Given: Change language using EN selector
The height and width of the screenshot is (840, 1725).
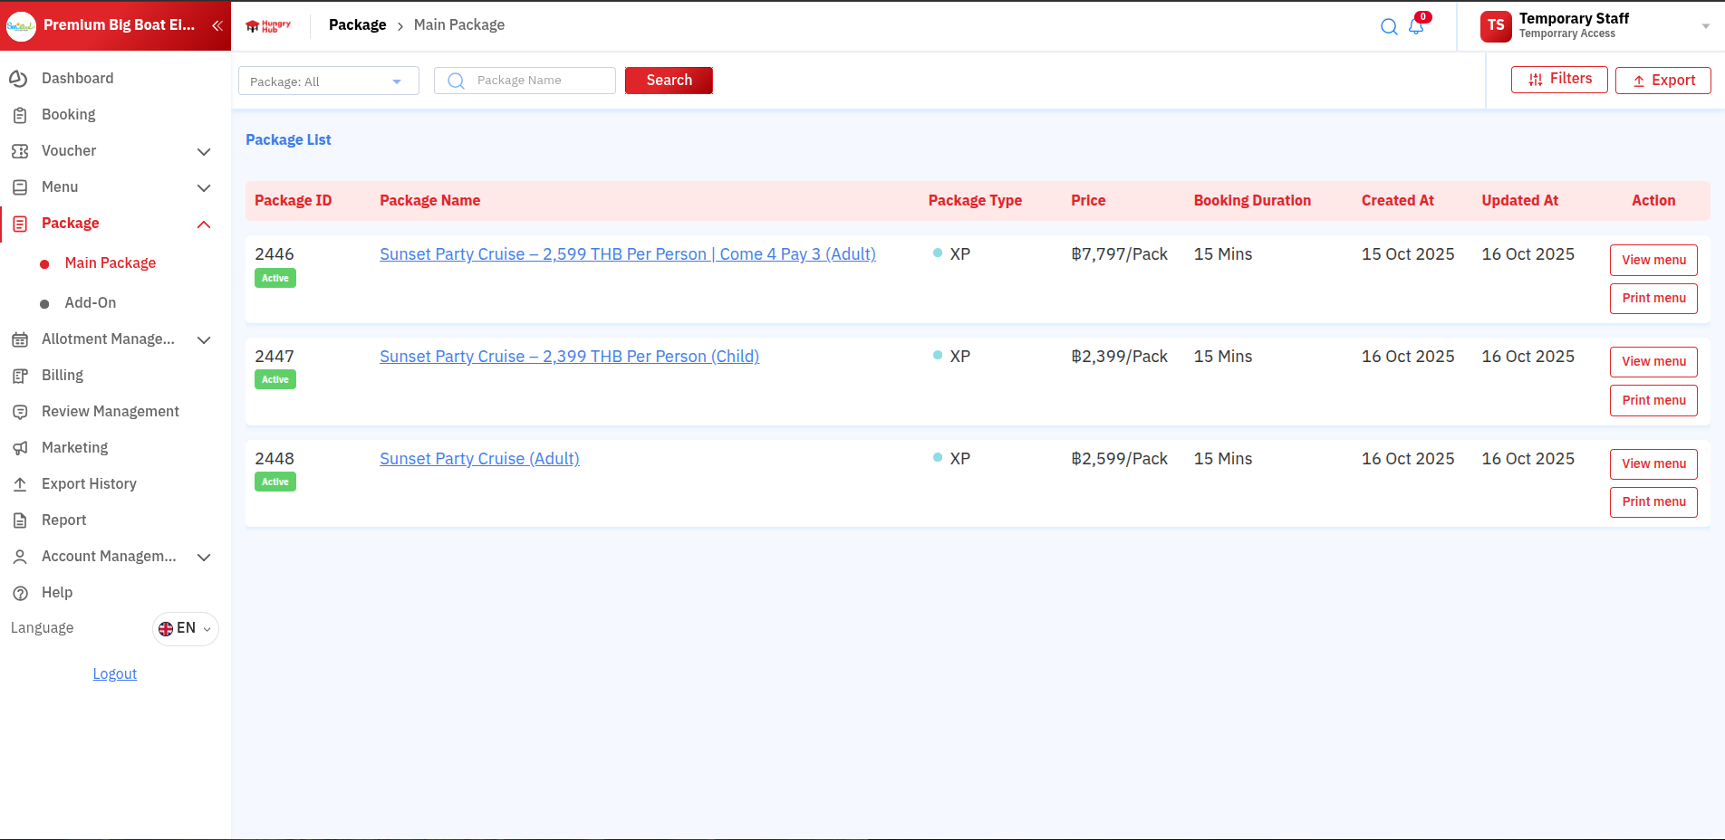Looking at the screenshot, I should [x=186, y=629].
